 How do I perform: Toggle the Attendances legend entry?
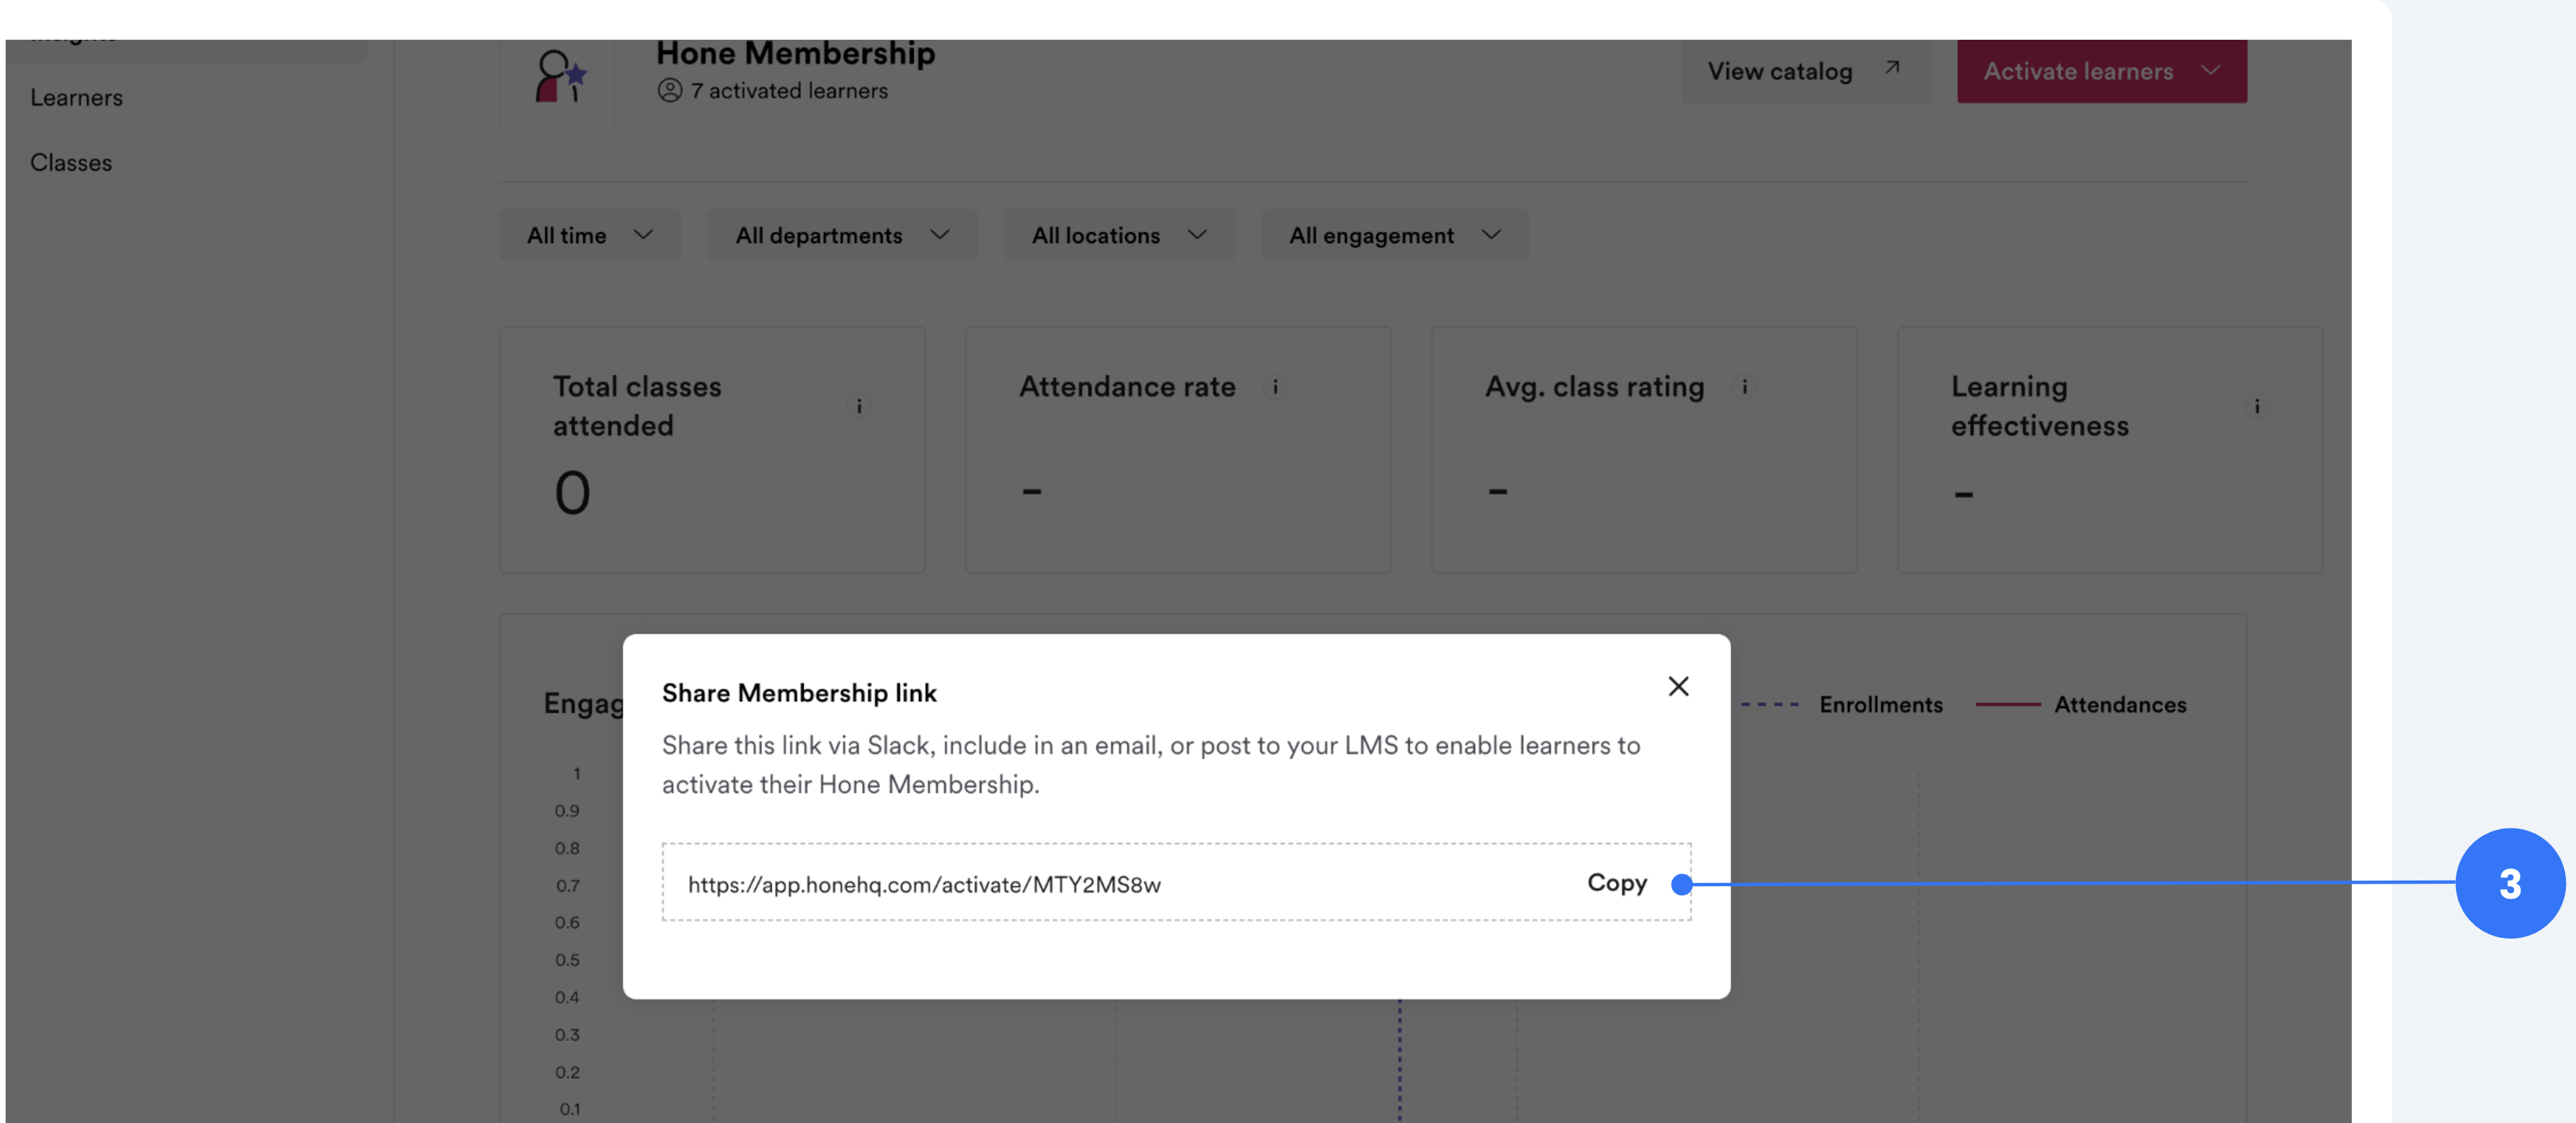[x=2081, y=704]
